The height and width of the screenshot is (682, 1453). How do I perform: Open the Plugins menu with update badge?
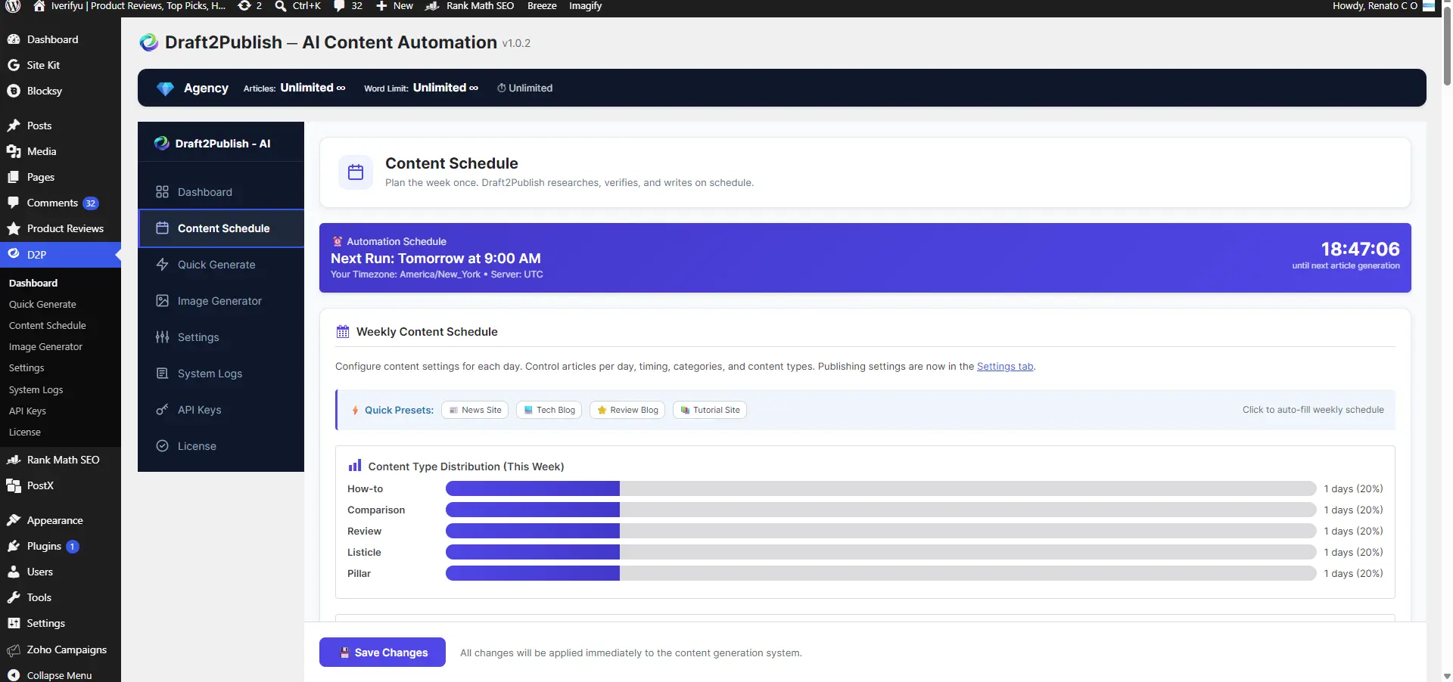[x=60, y=546]
